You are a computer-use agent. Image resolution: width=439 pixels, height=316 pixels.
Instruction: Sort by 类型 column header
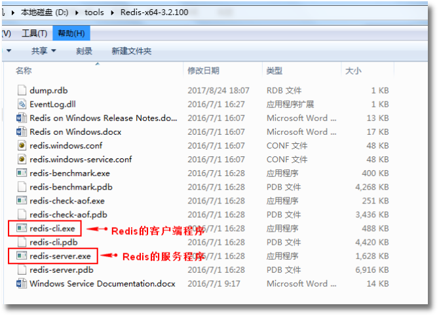(x=275, y=71)
